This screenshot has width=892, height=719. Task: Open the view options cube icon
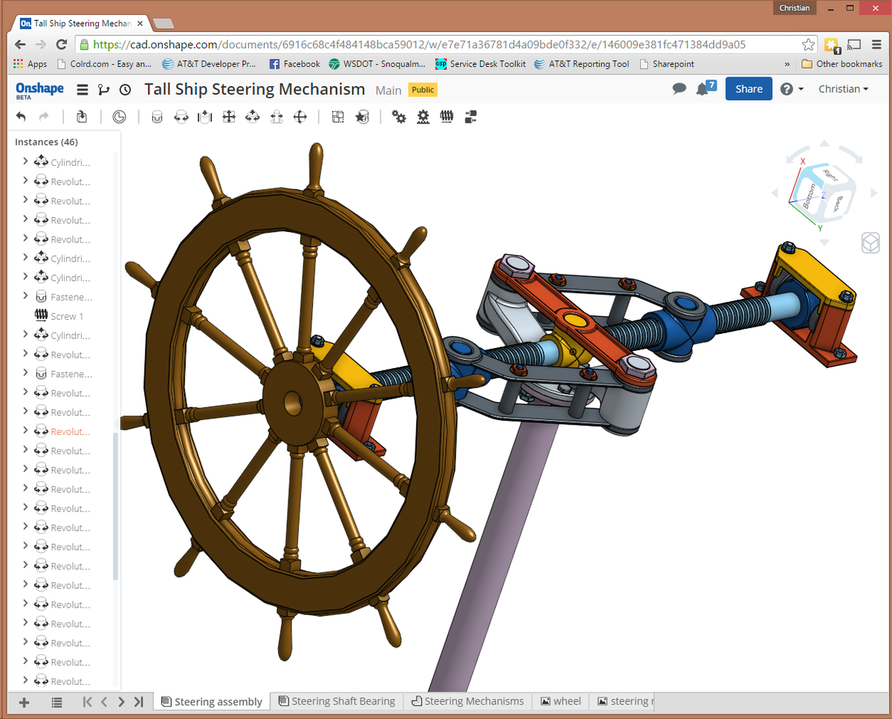pos(870,242)
